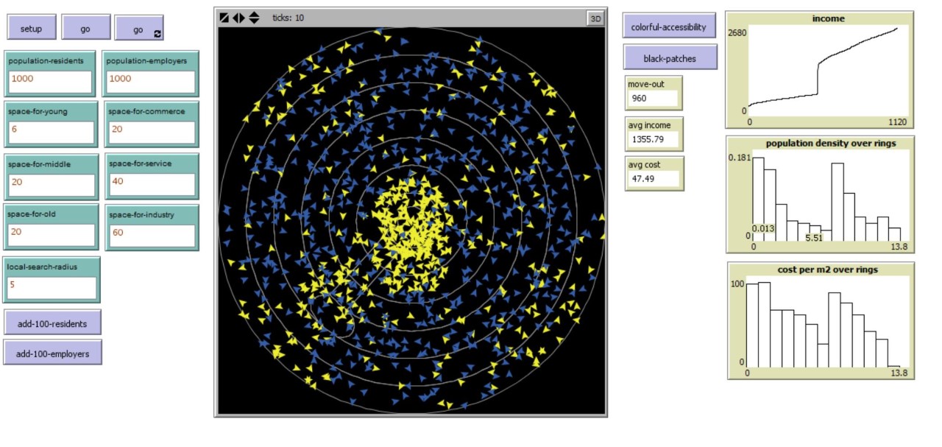
Task: Modify the space-for-old input
Action: [x=51, y=234]
